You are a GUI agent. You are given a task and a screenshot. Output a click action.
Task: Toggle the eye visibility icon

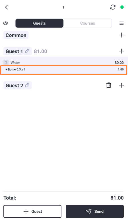point(6,23)
